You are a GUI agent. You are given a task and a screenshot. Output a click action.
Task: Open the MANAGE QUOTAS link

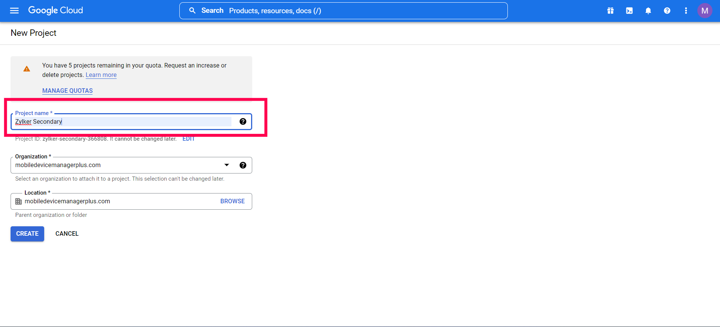68,91
